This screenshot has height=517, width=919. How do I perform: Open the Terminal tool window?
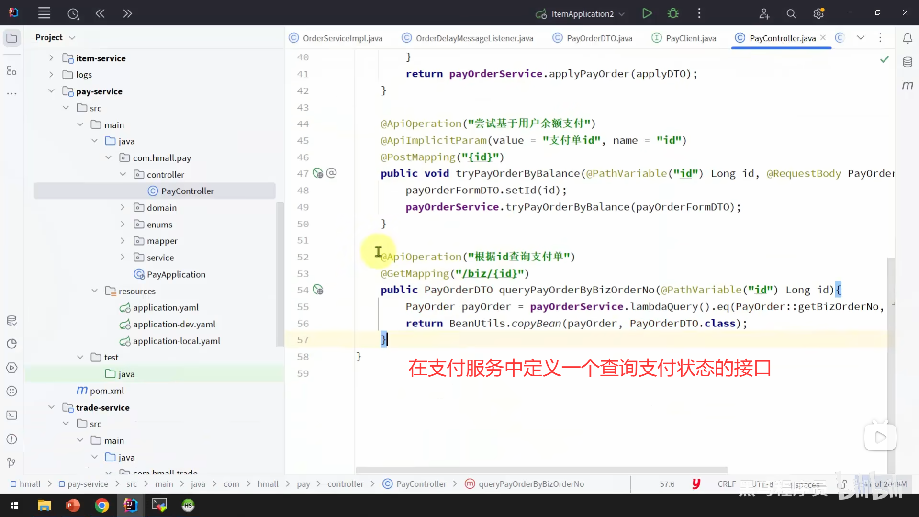point(12,416)
